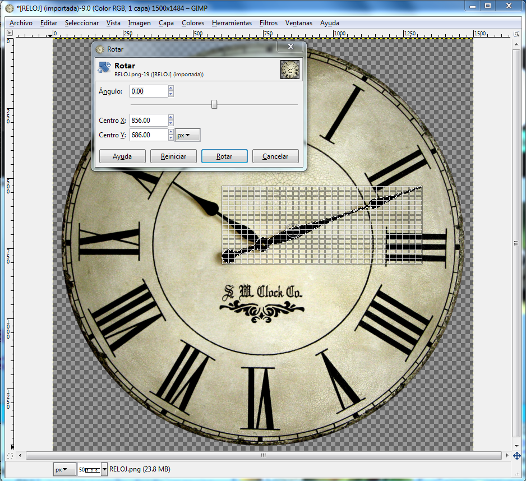Viewport: 526px width, 481px height.
Task: Click the angle slider handle
Action: click(214, 104)
